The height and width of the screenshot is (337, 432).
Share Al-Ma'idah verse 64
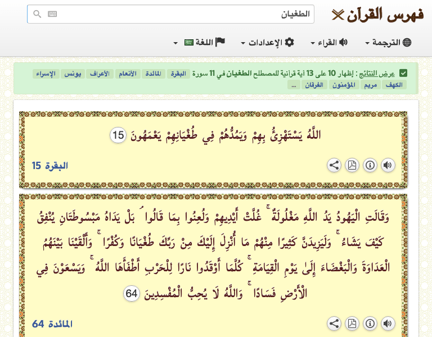334,324
